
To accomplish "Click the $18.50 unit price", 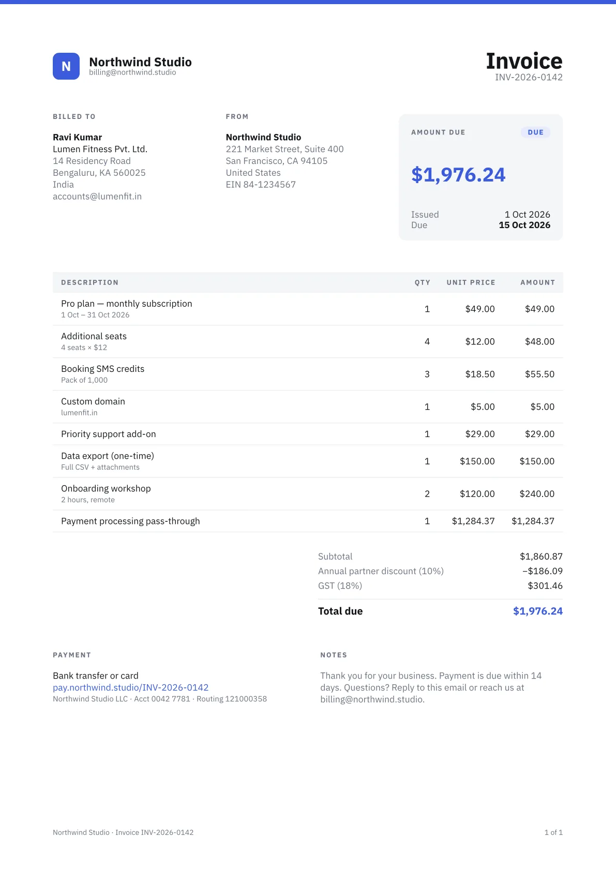I will click(480, 374).
